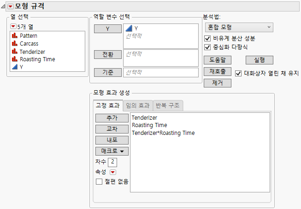Click the nominal bar icon beside Roasting Time column
Image resolution: width=301 pixels, height=209 pixels.
[x=15, y=59]
